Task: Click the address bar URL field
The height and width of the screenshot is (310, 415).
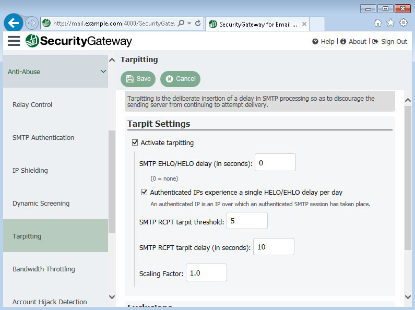Action: (x=114, y=23)
